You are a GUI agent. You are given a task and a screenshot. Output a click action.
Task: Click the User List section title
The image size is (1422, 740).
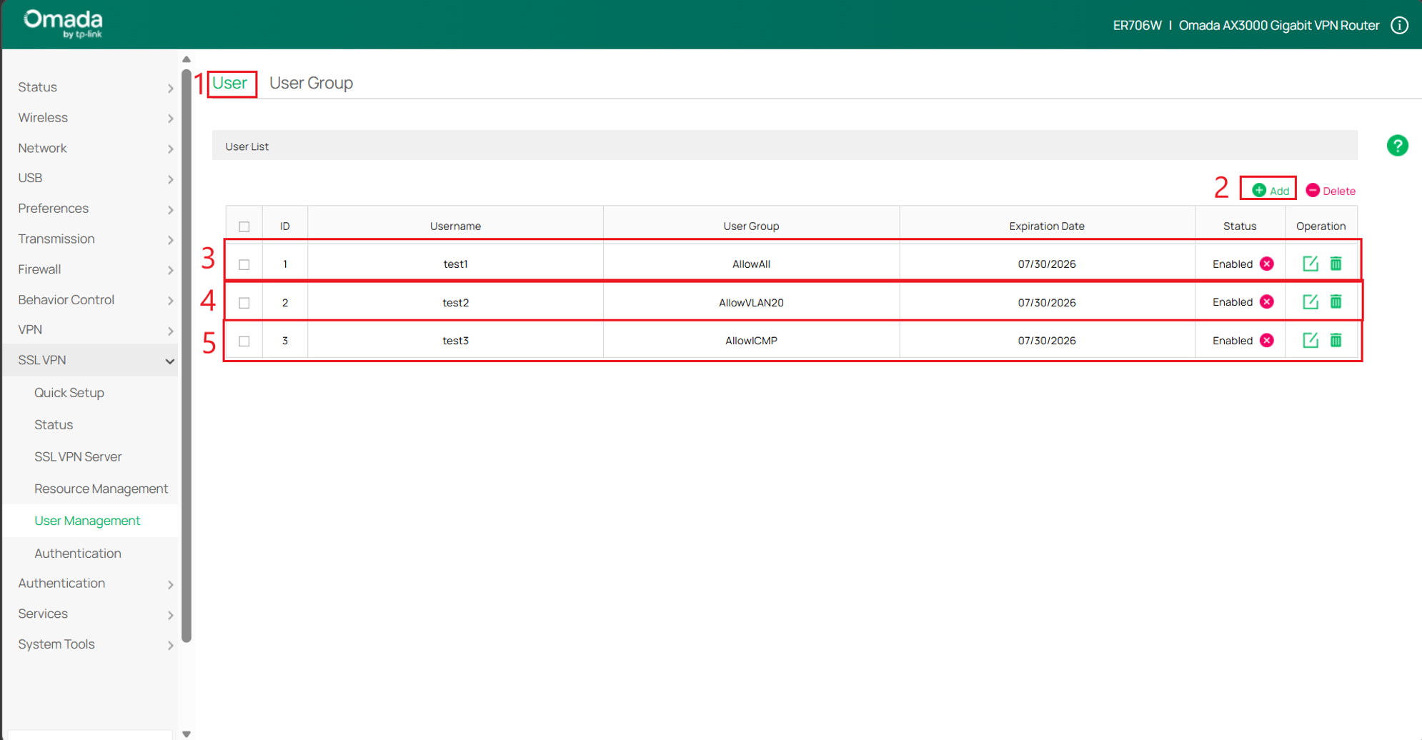[x=247, y=146]
